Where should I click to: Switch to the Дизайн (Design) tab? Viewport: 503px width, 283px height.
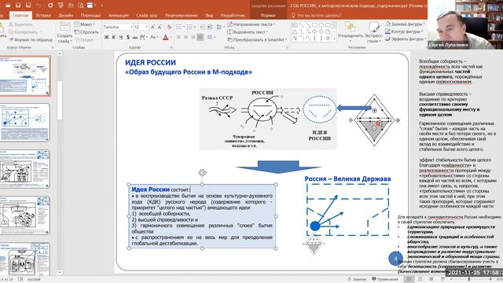66,15
